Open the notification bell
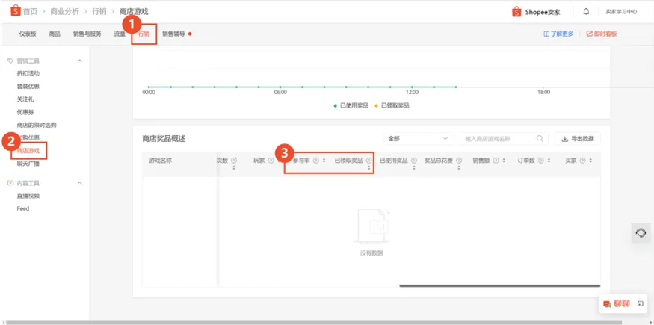The width and height of the screenshot is (654, 325). 586,12
